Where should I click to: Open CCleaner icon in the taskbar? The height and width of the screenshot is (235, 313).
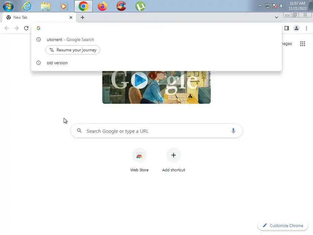tap(121, 6)
